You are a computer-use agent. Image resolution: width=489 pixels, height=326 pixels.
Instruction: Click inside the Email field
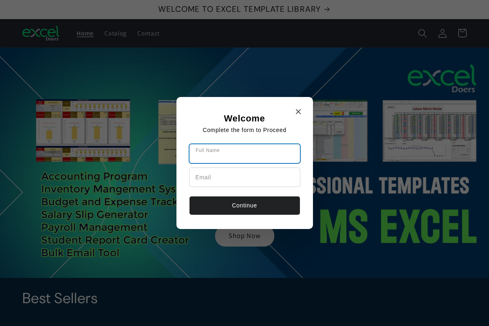[244, 177]
